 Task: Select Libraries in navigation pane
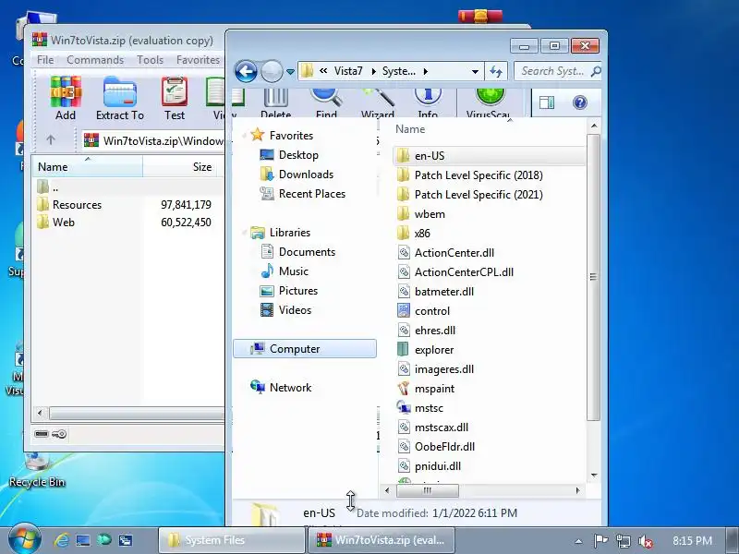coord(289,233)
